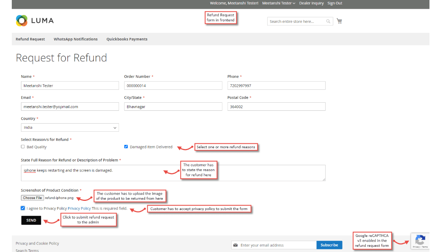Screen dimensions: 442x252
Task: Click the search magnifier icon
Action: [328, 21]
